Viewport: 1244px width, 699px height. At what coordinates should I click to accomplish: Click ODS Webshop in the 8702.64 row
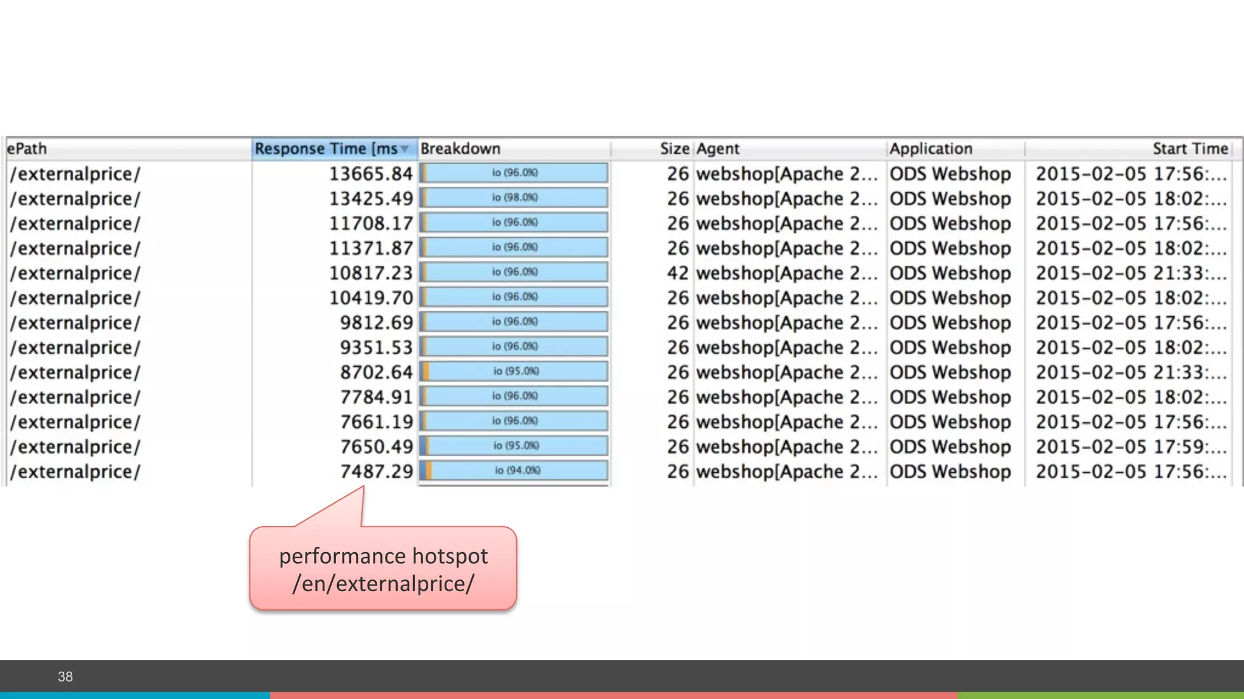951,372
